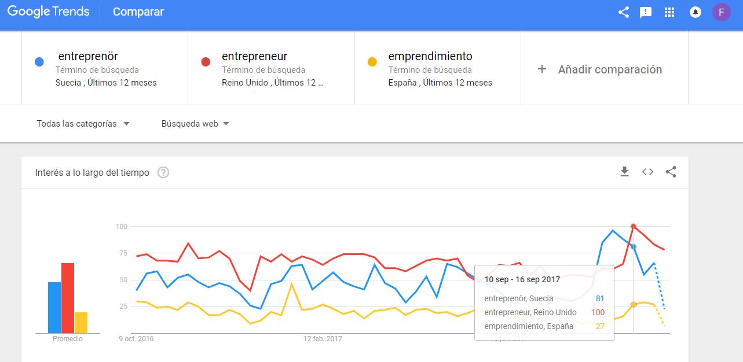Open the feedback icon in the header

[646, 12]
